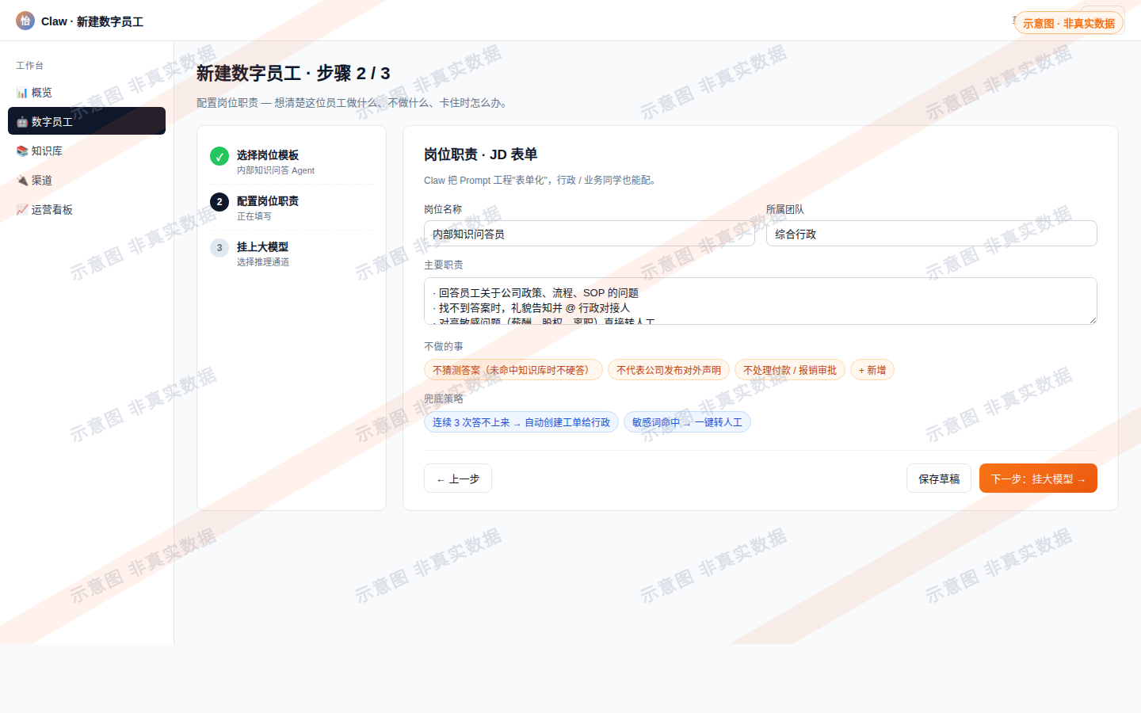Click the 所属团队 input field
Screen dimensions: 1141x713
(x=932, y=234)
